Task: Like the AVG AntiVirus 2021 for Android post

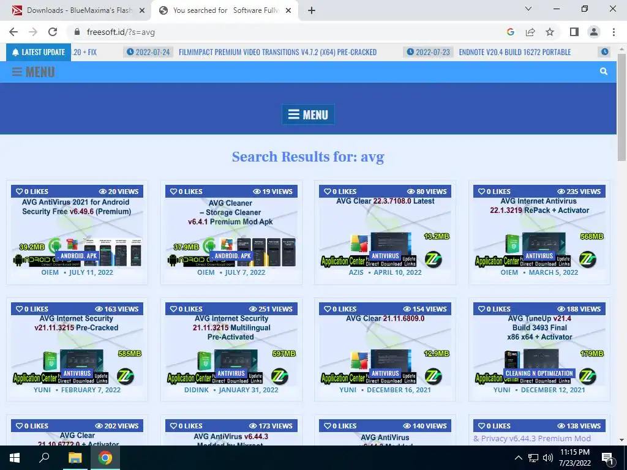Action: pos(32,192)
